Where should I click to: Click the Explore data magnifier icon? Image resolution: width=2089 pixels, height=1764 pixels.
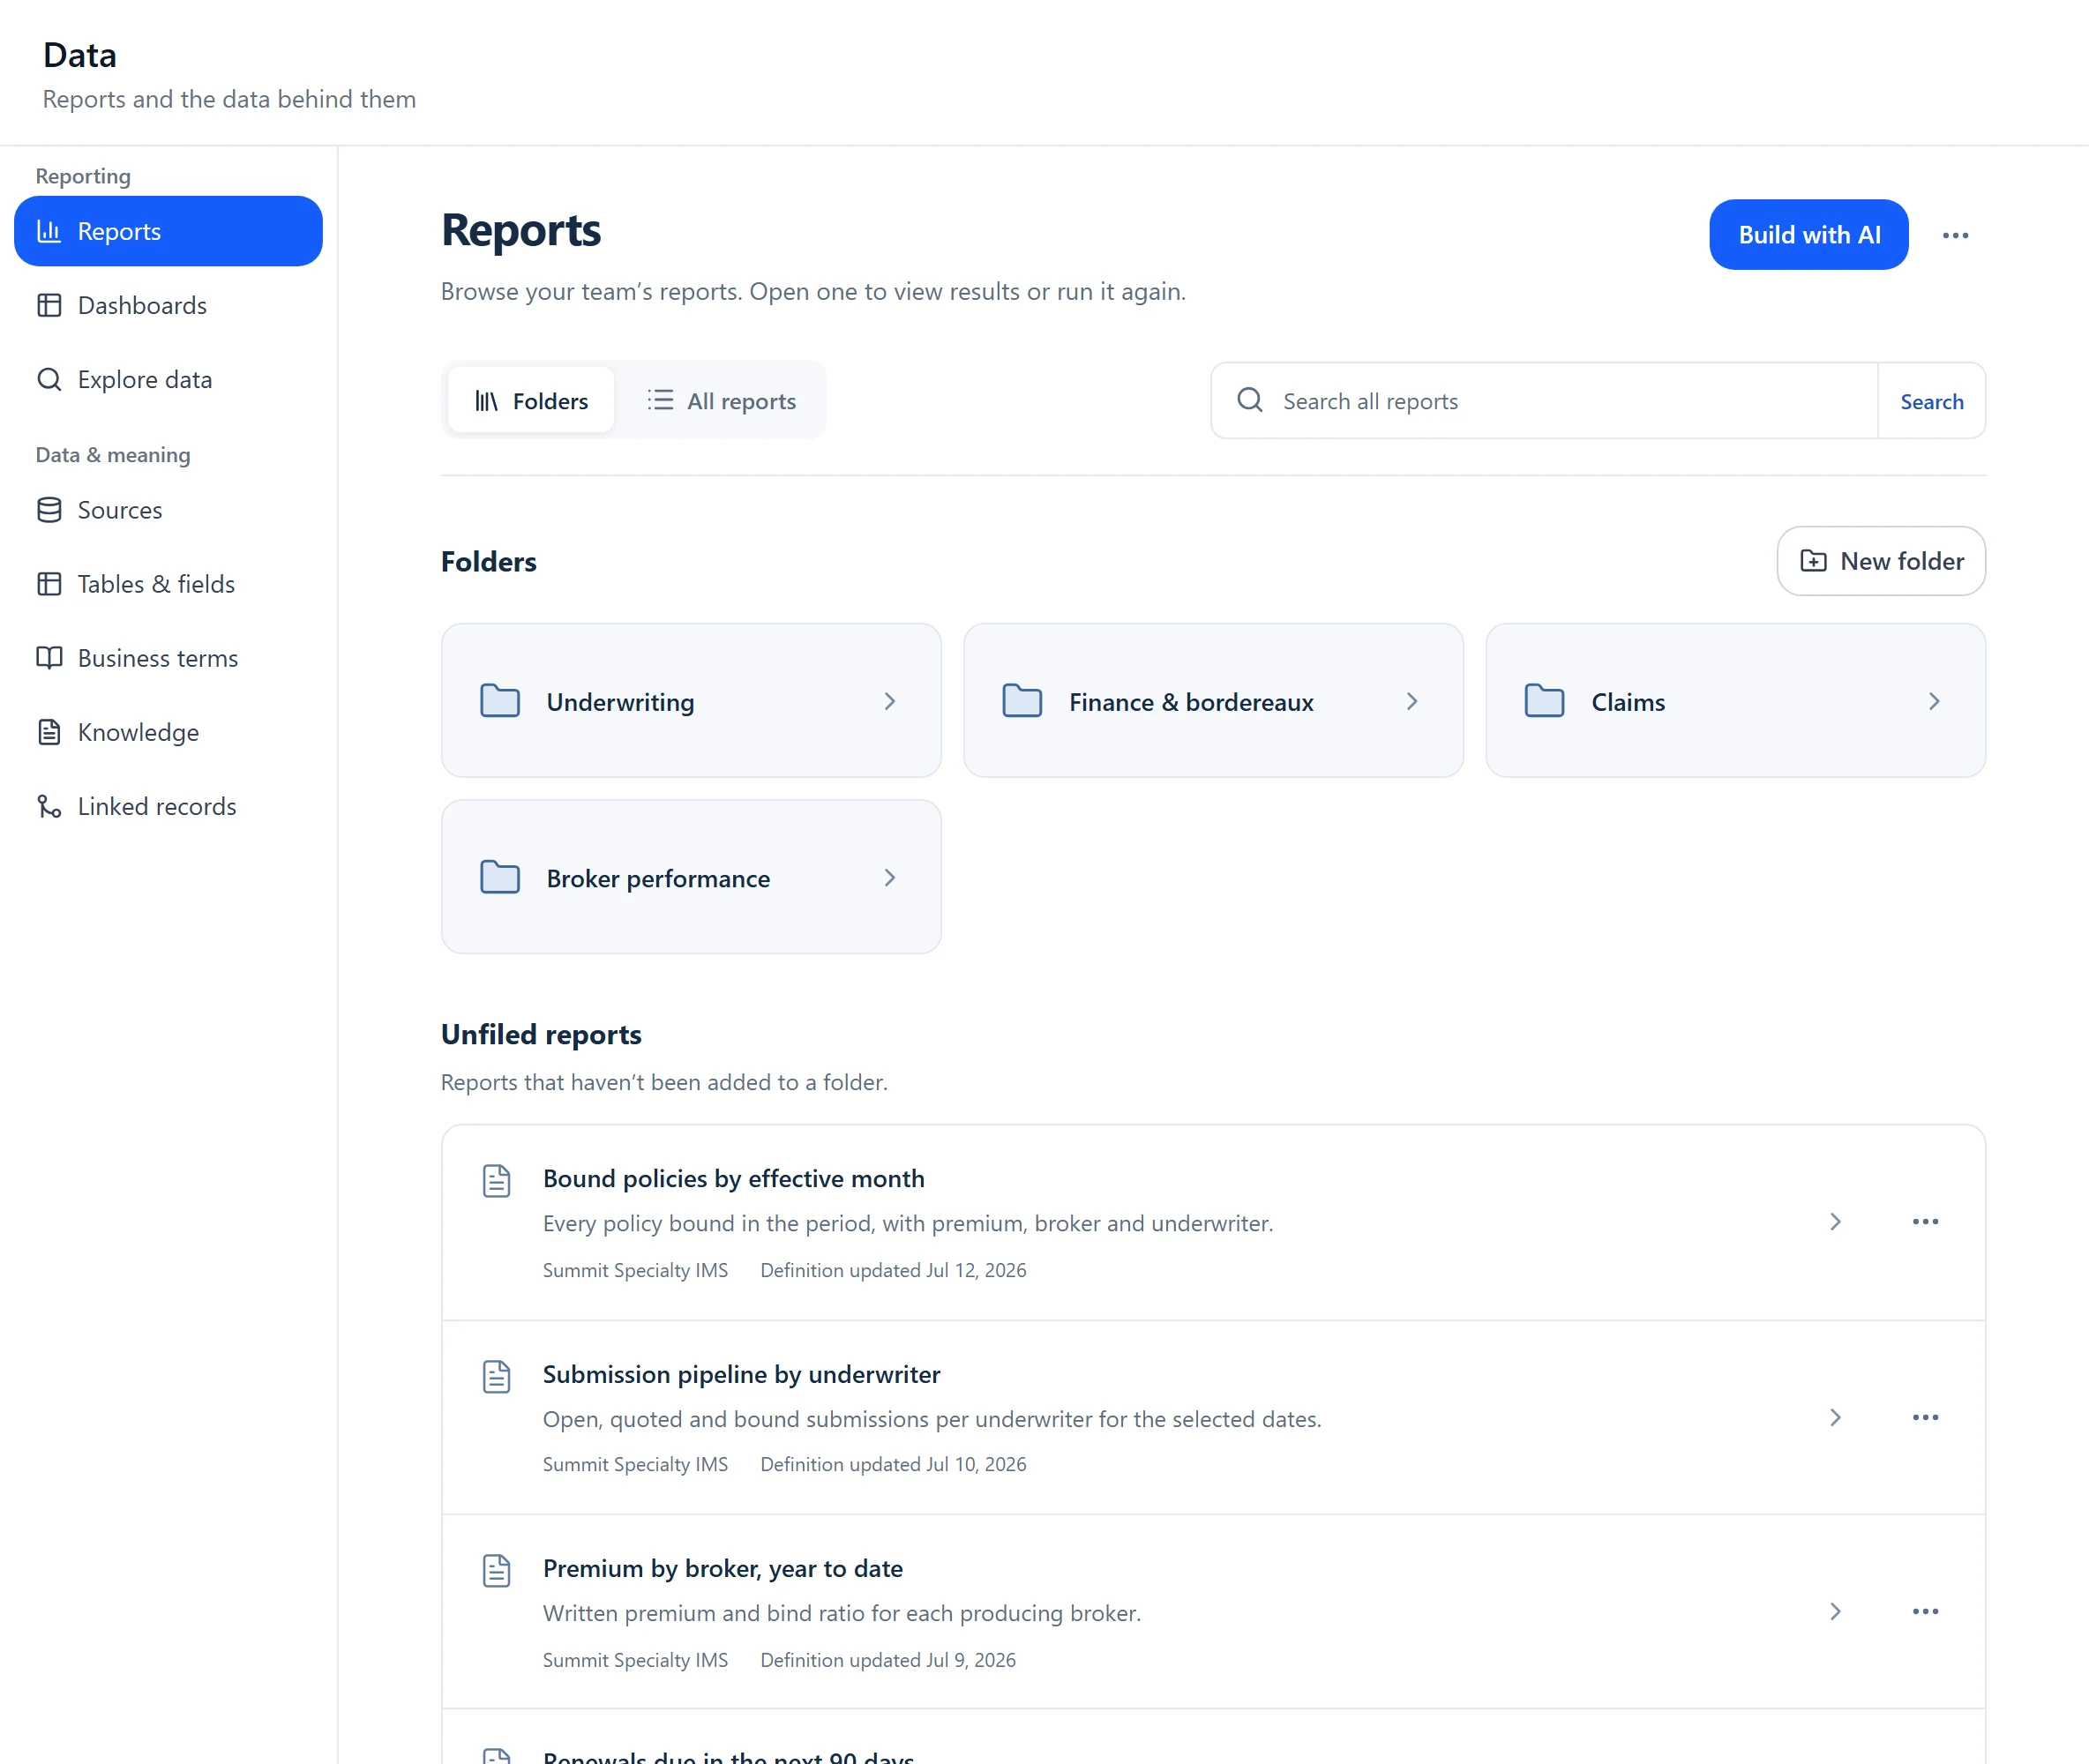click(49, 379)
